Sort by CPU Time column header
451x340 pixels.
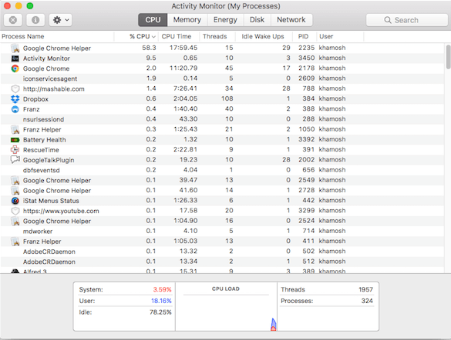click(177, 36)
